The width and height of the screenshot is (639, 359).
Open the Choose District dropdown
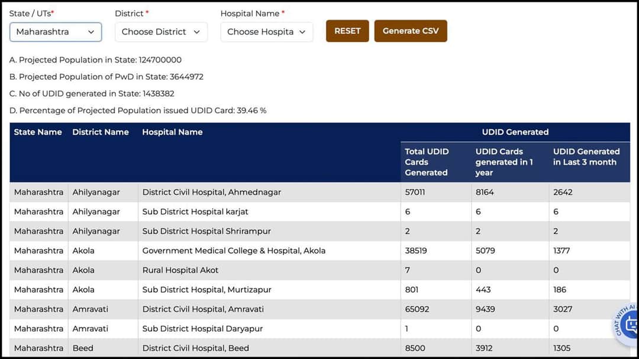click(161, 32)
